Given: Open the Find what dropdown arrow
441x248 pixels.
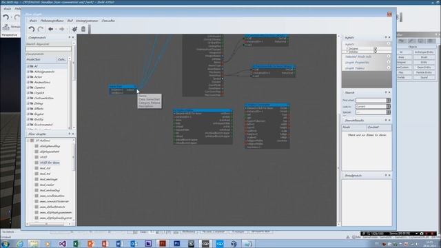Looking at the screenshot, I should [x=389, y=101].
